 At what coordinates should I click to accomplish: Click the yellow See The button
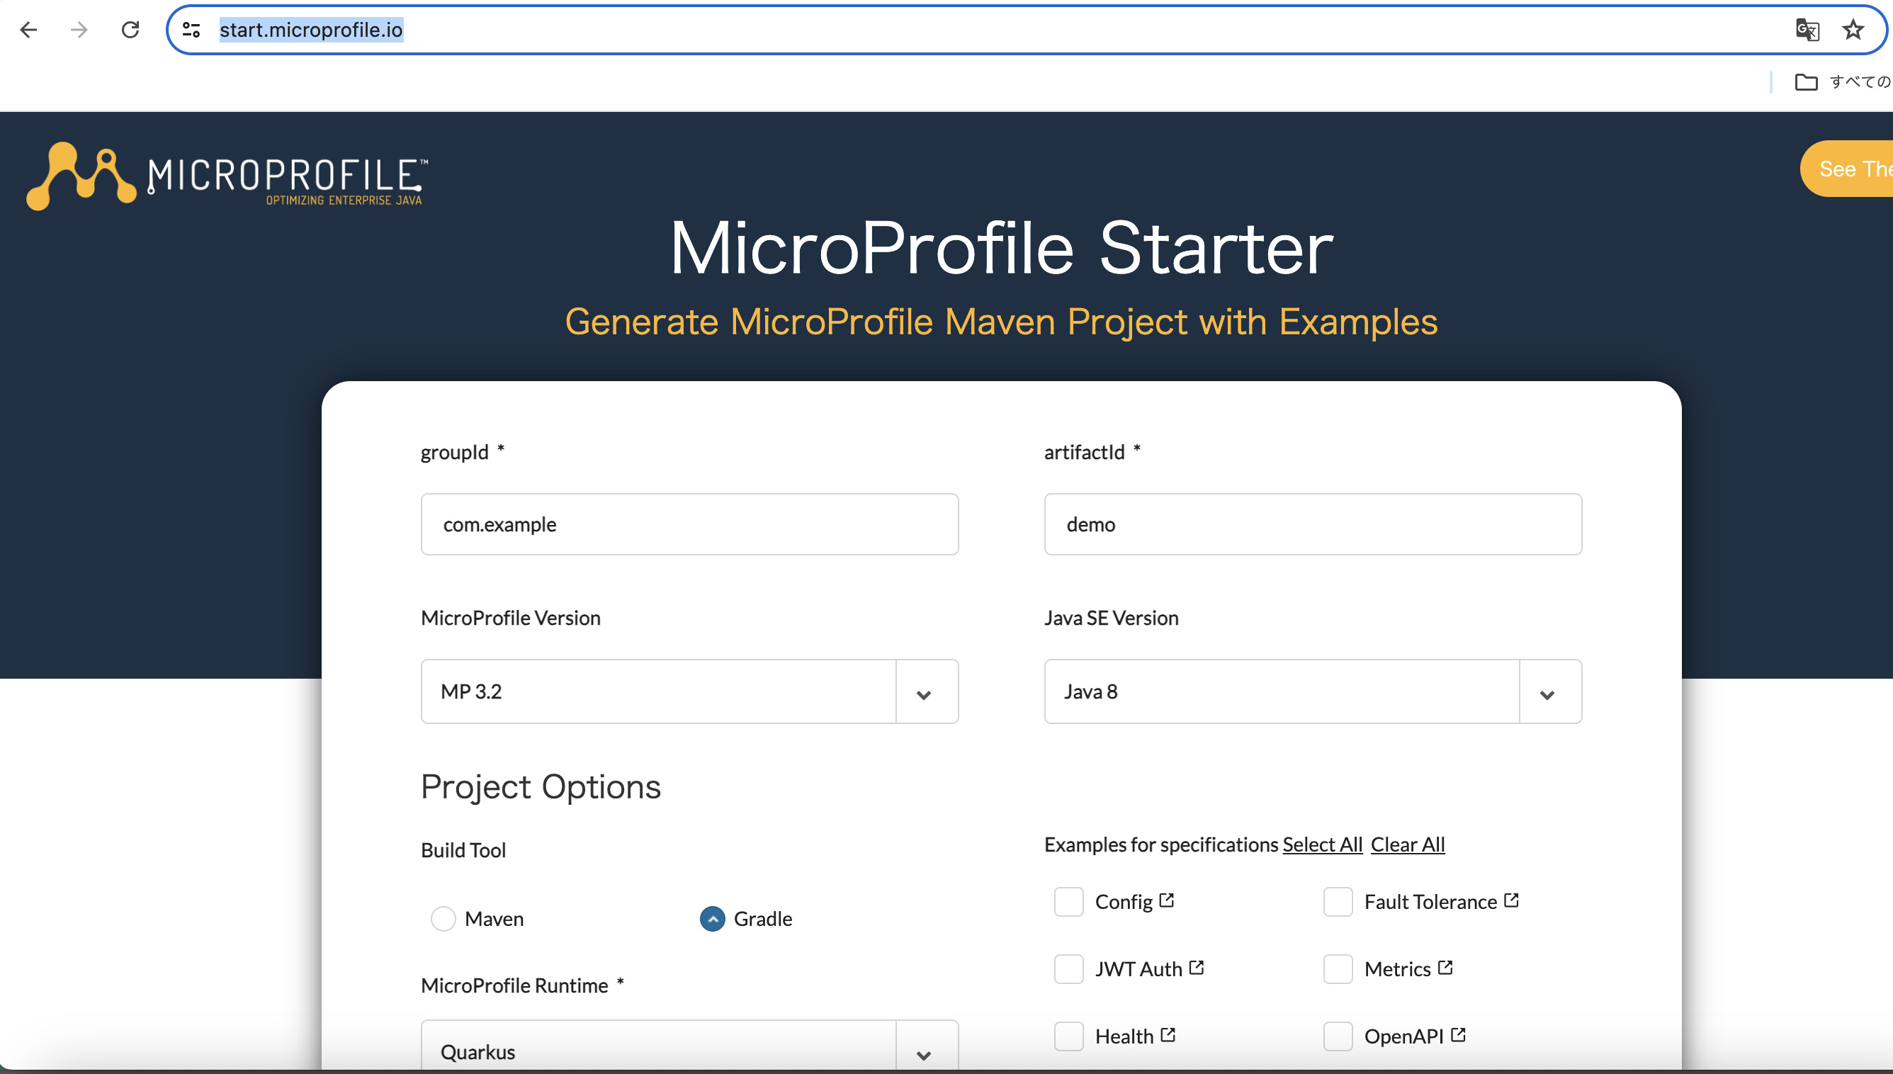(1853, 168)
